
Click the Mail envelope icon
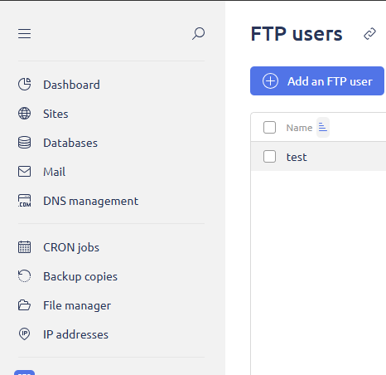click(24, 172)
